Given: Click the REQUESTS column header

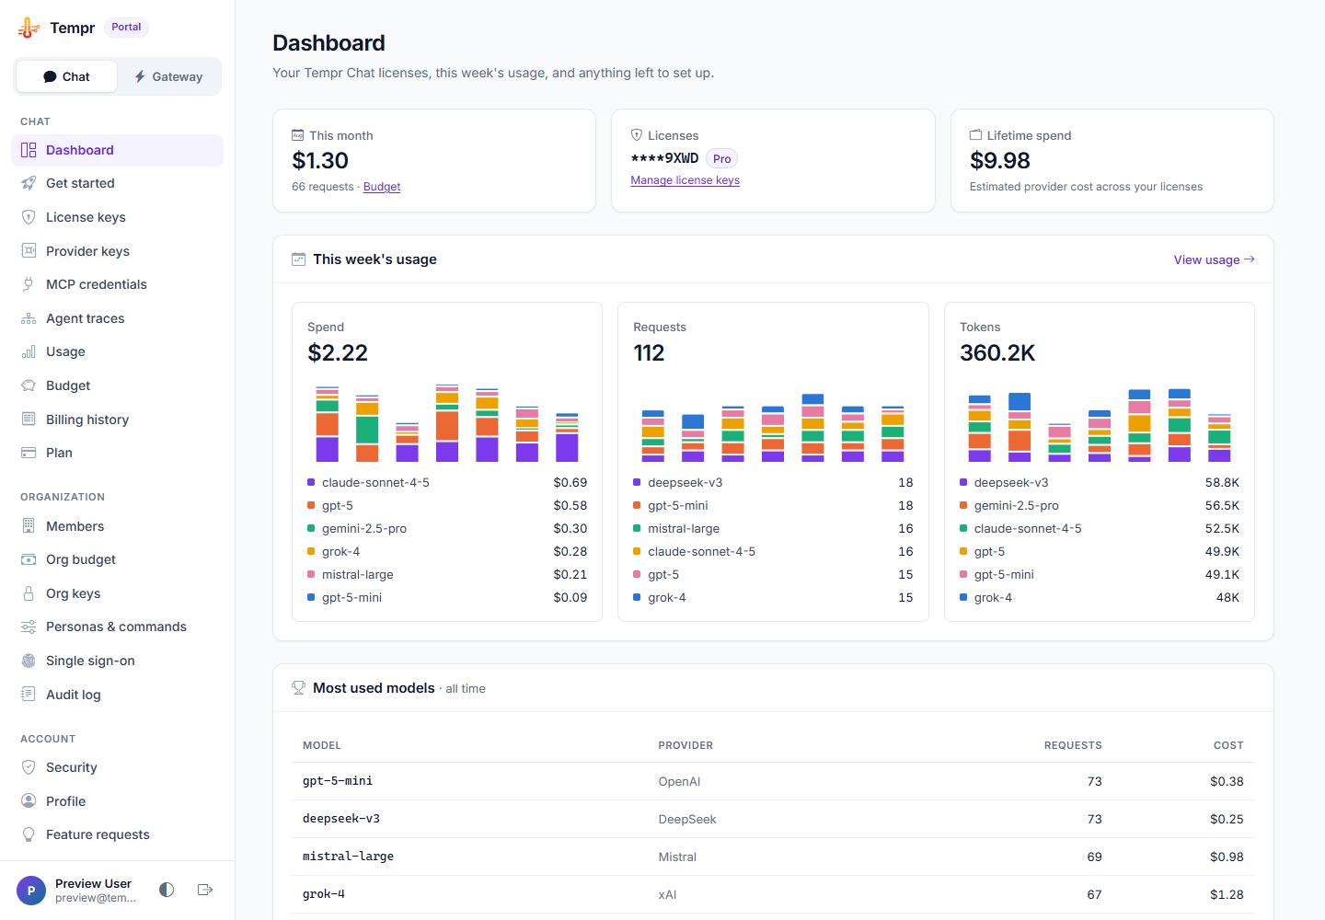Looking at the screenshot, I should (1073, 745).
